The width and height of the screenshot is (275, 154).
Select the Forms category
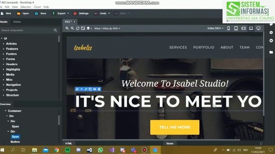[10, 59]
